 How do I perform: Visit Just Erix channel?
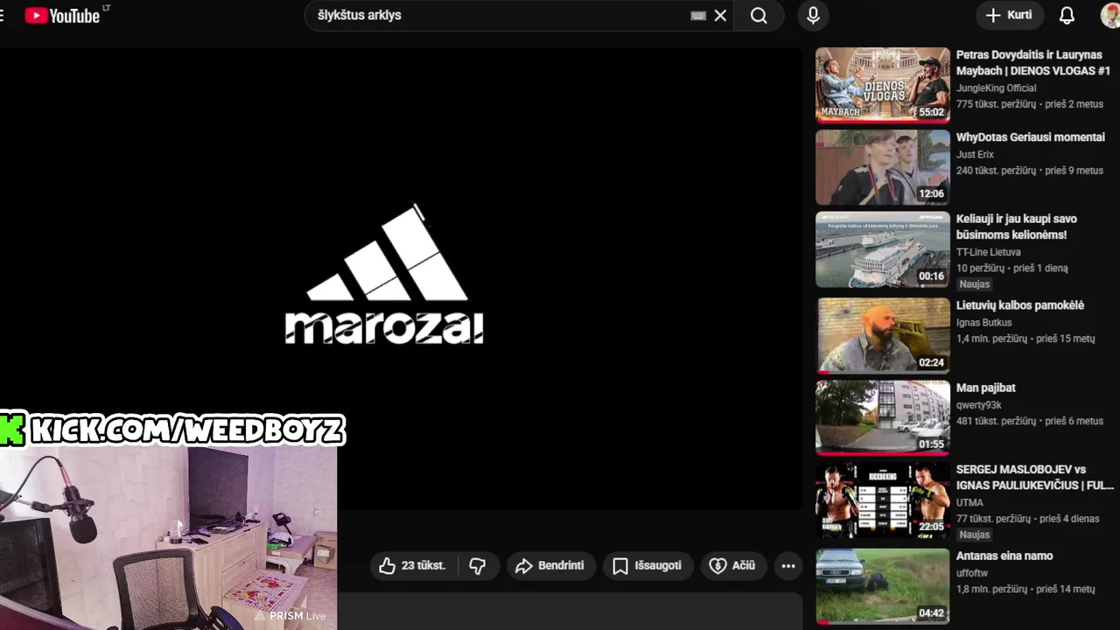[x=975, y=155]
